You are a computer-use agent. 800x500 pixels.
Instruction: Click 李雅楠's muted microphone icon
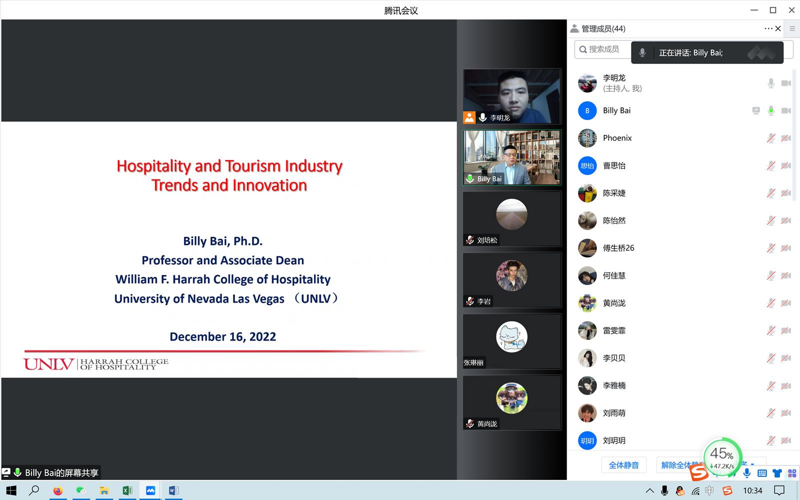pyautogui.click(x=771, y=385)
